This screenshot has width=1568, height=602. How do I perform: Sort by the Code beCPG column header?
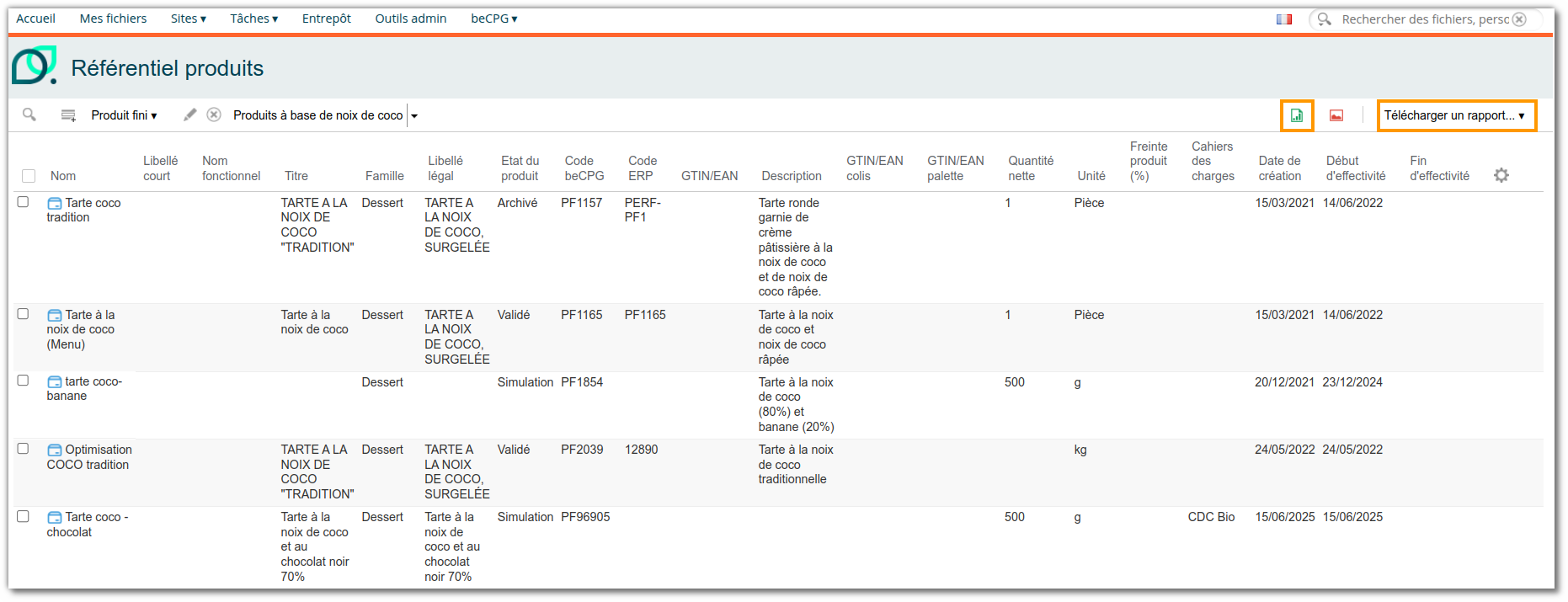coord(584,168)
